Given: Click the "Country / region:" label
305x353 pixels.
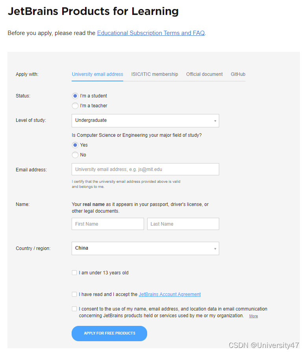Looking at the screenshot, I should pos(33,248).
